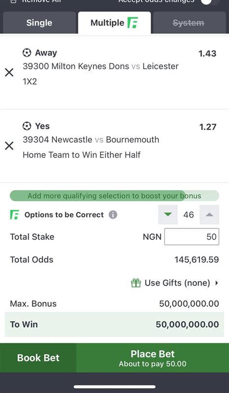Viewport: 229px width, 393px height.
Task: Click the gift box icon
Action: tap(136, 283)
